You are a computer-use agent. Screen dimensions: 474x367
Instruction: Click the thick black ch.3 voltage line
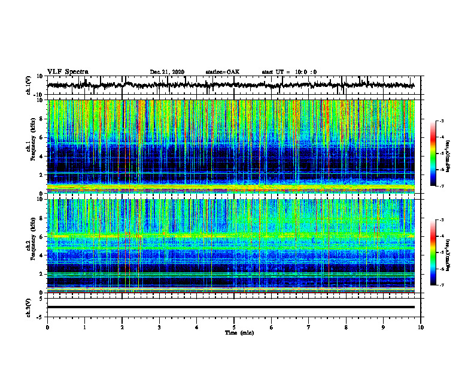[x=230, y=307]
